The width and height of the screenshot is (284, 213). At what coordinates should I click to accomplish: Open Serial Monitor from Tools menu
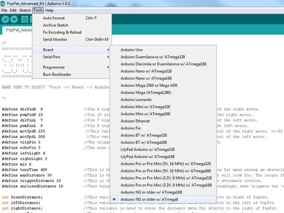click(x=72, y=39)
